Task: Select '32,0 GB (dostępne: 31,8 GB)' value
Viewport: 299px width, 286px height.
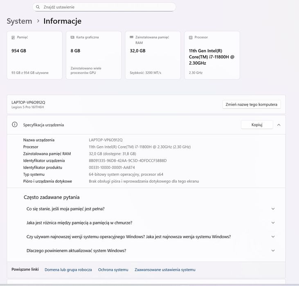Action: tap(112, 154)
